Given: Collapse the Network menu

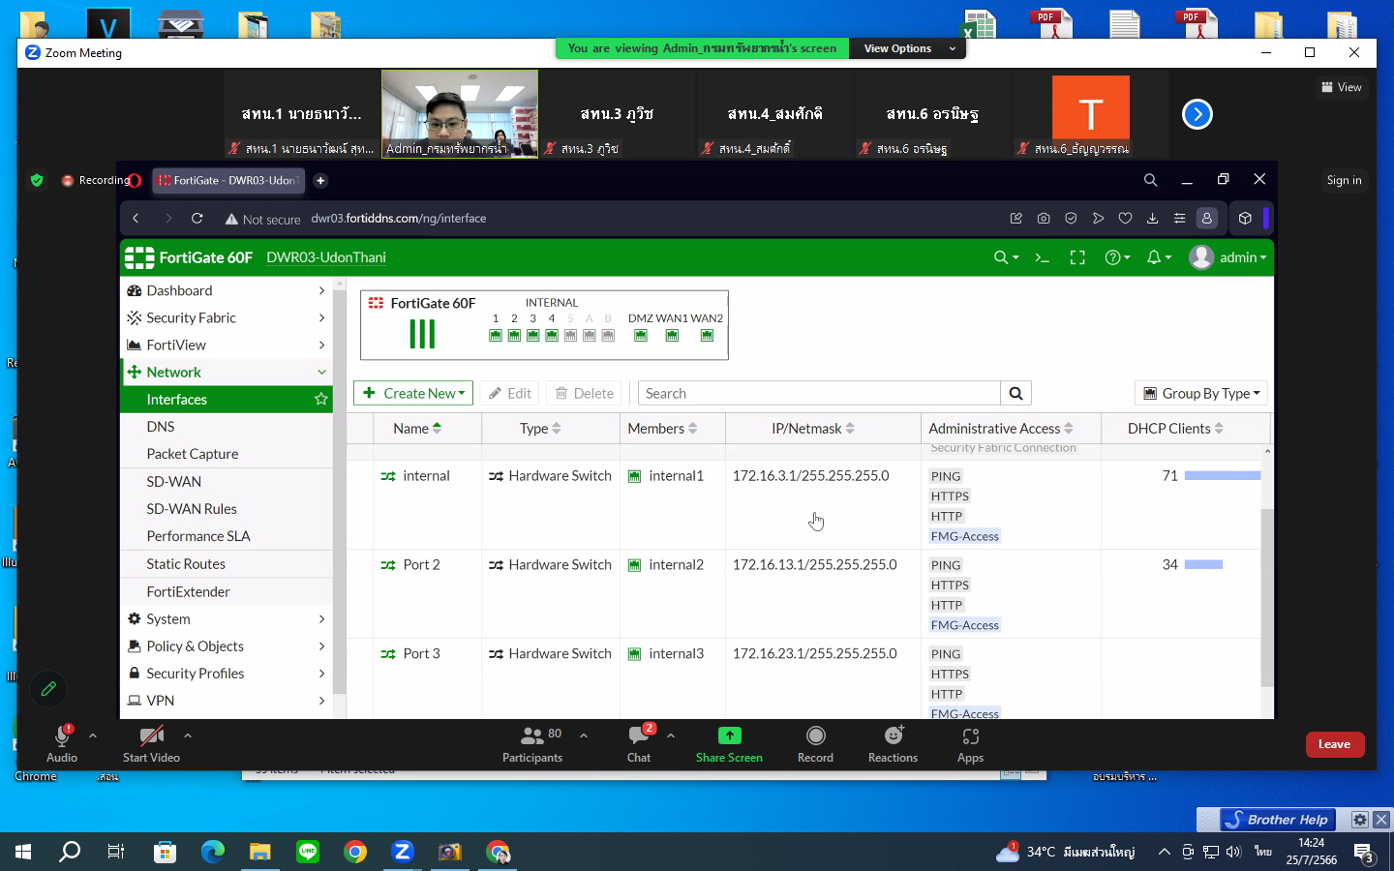Looking at the screenshot, I should [227, 372].
